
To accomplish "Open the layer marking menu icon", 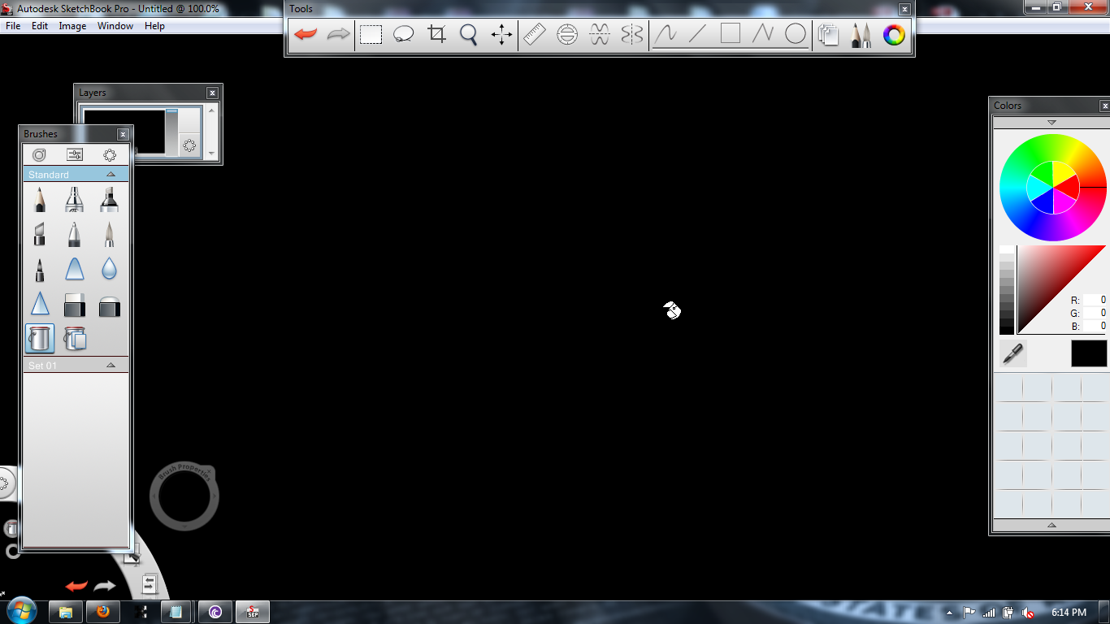I will [x=189, y=145].
